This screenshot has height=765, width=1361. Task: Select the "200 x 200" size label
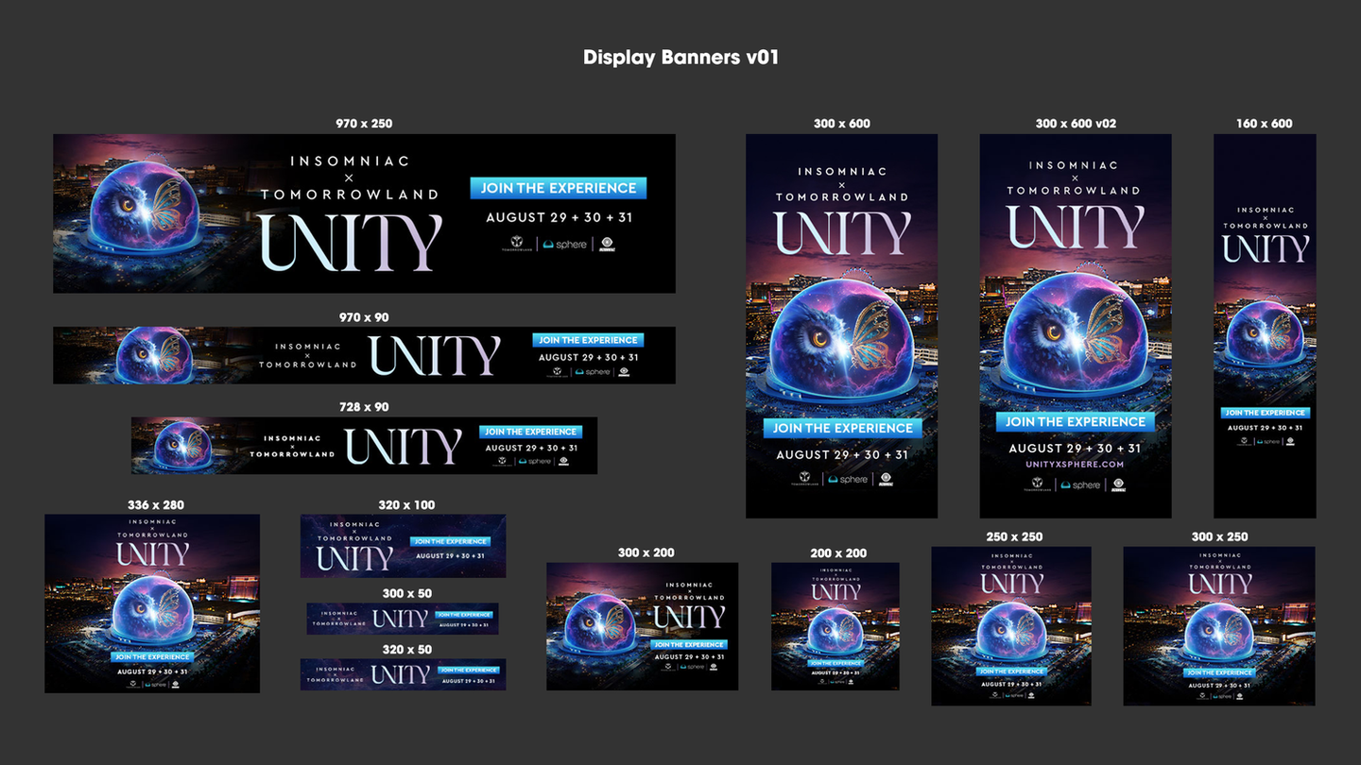[x=838, y=553]
